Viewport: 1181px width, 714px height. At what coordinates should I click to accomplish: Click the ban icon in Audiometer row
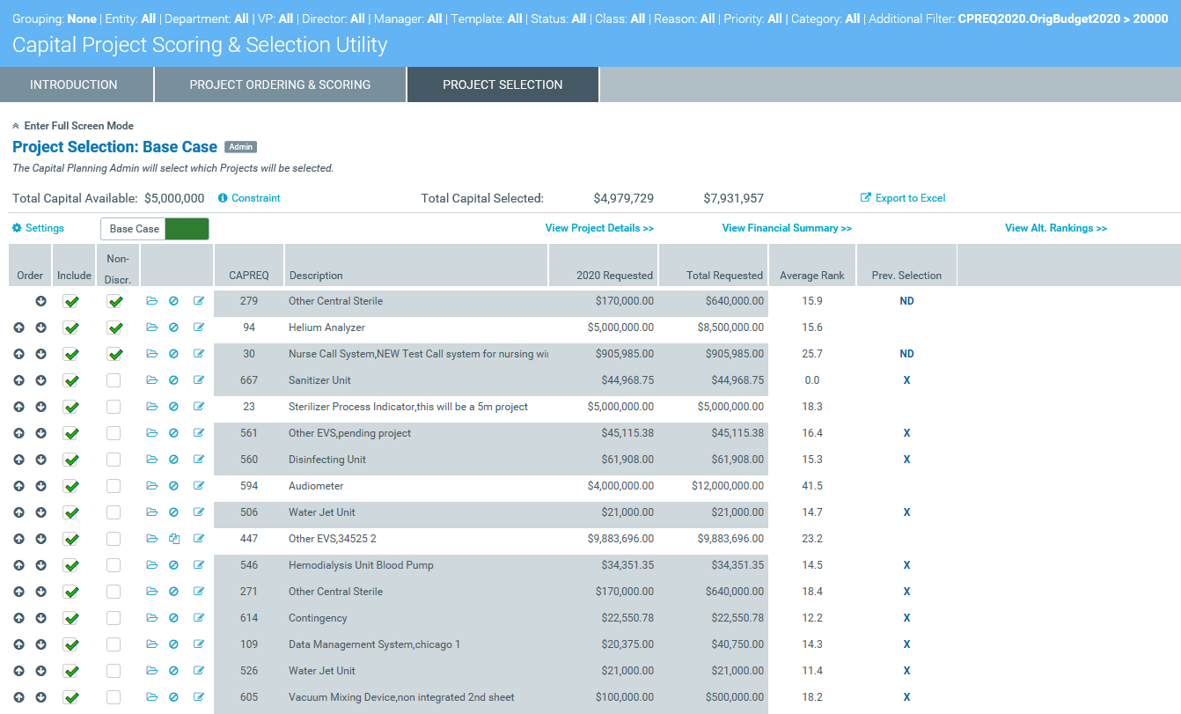pos(174,486)
